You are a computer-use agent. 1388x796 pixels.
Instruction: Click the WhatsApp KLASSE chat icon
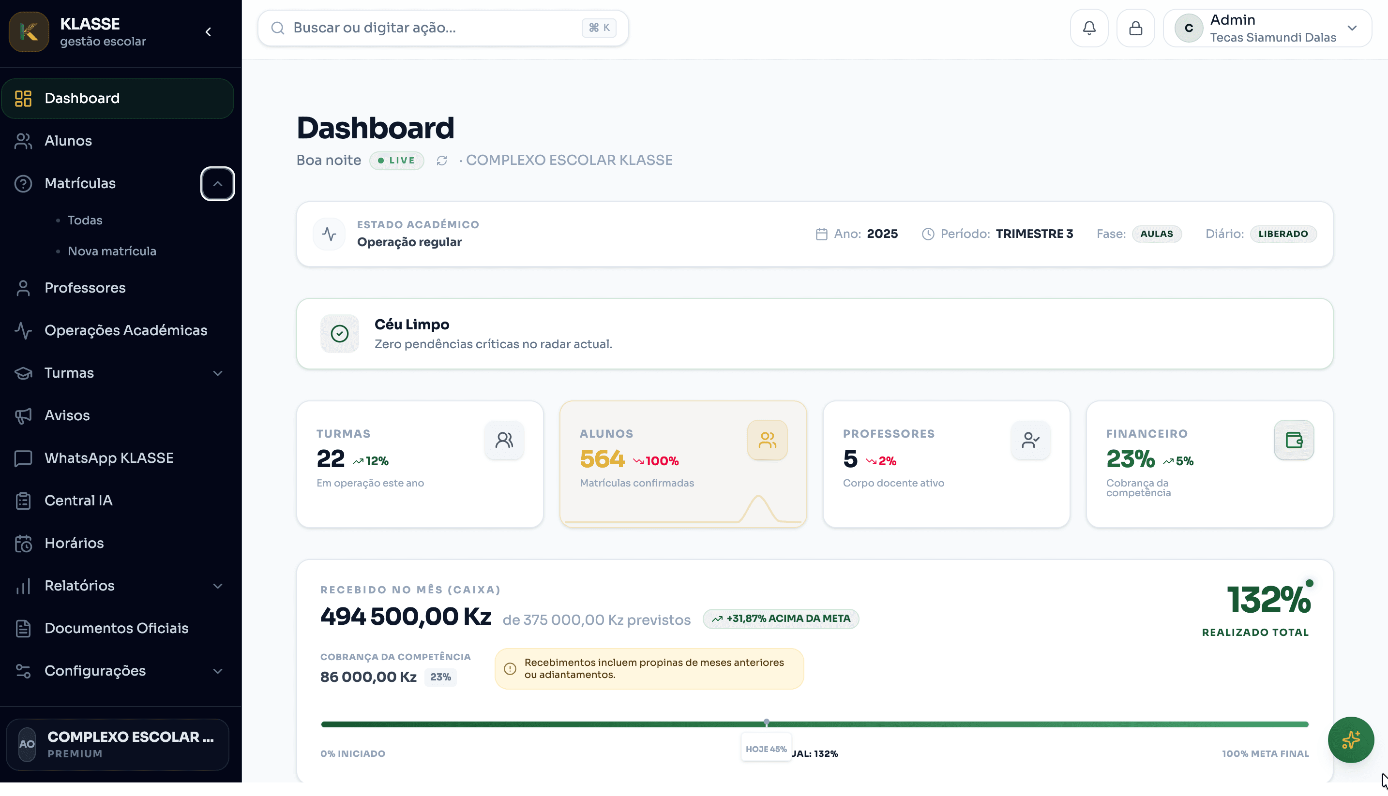(x=23, y=458)
